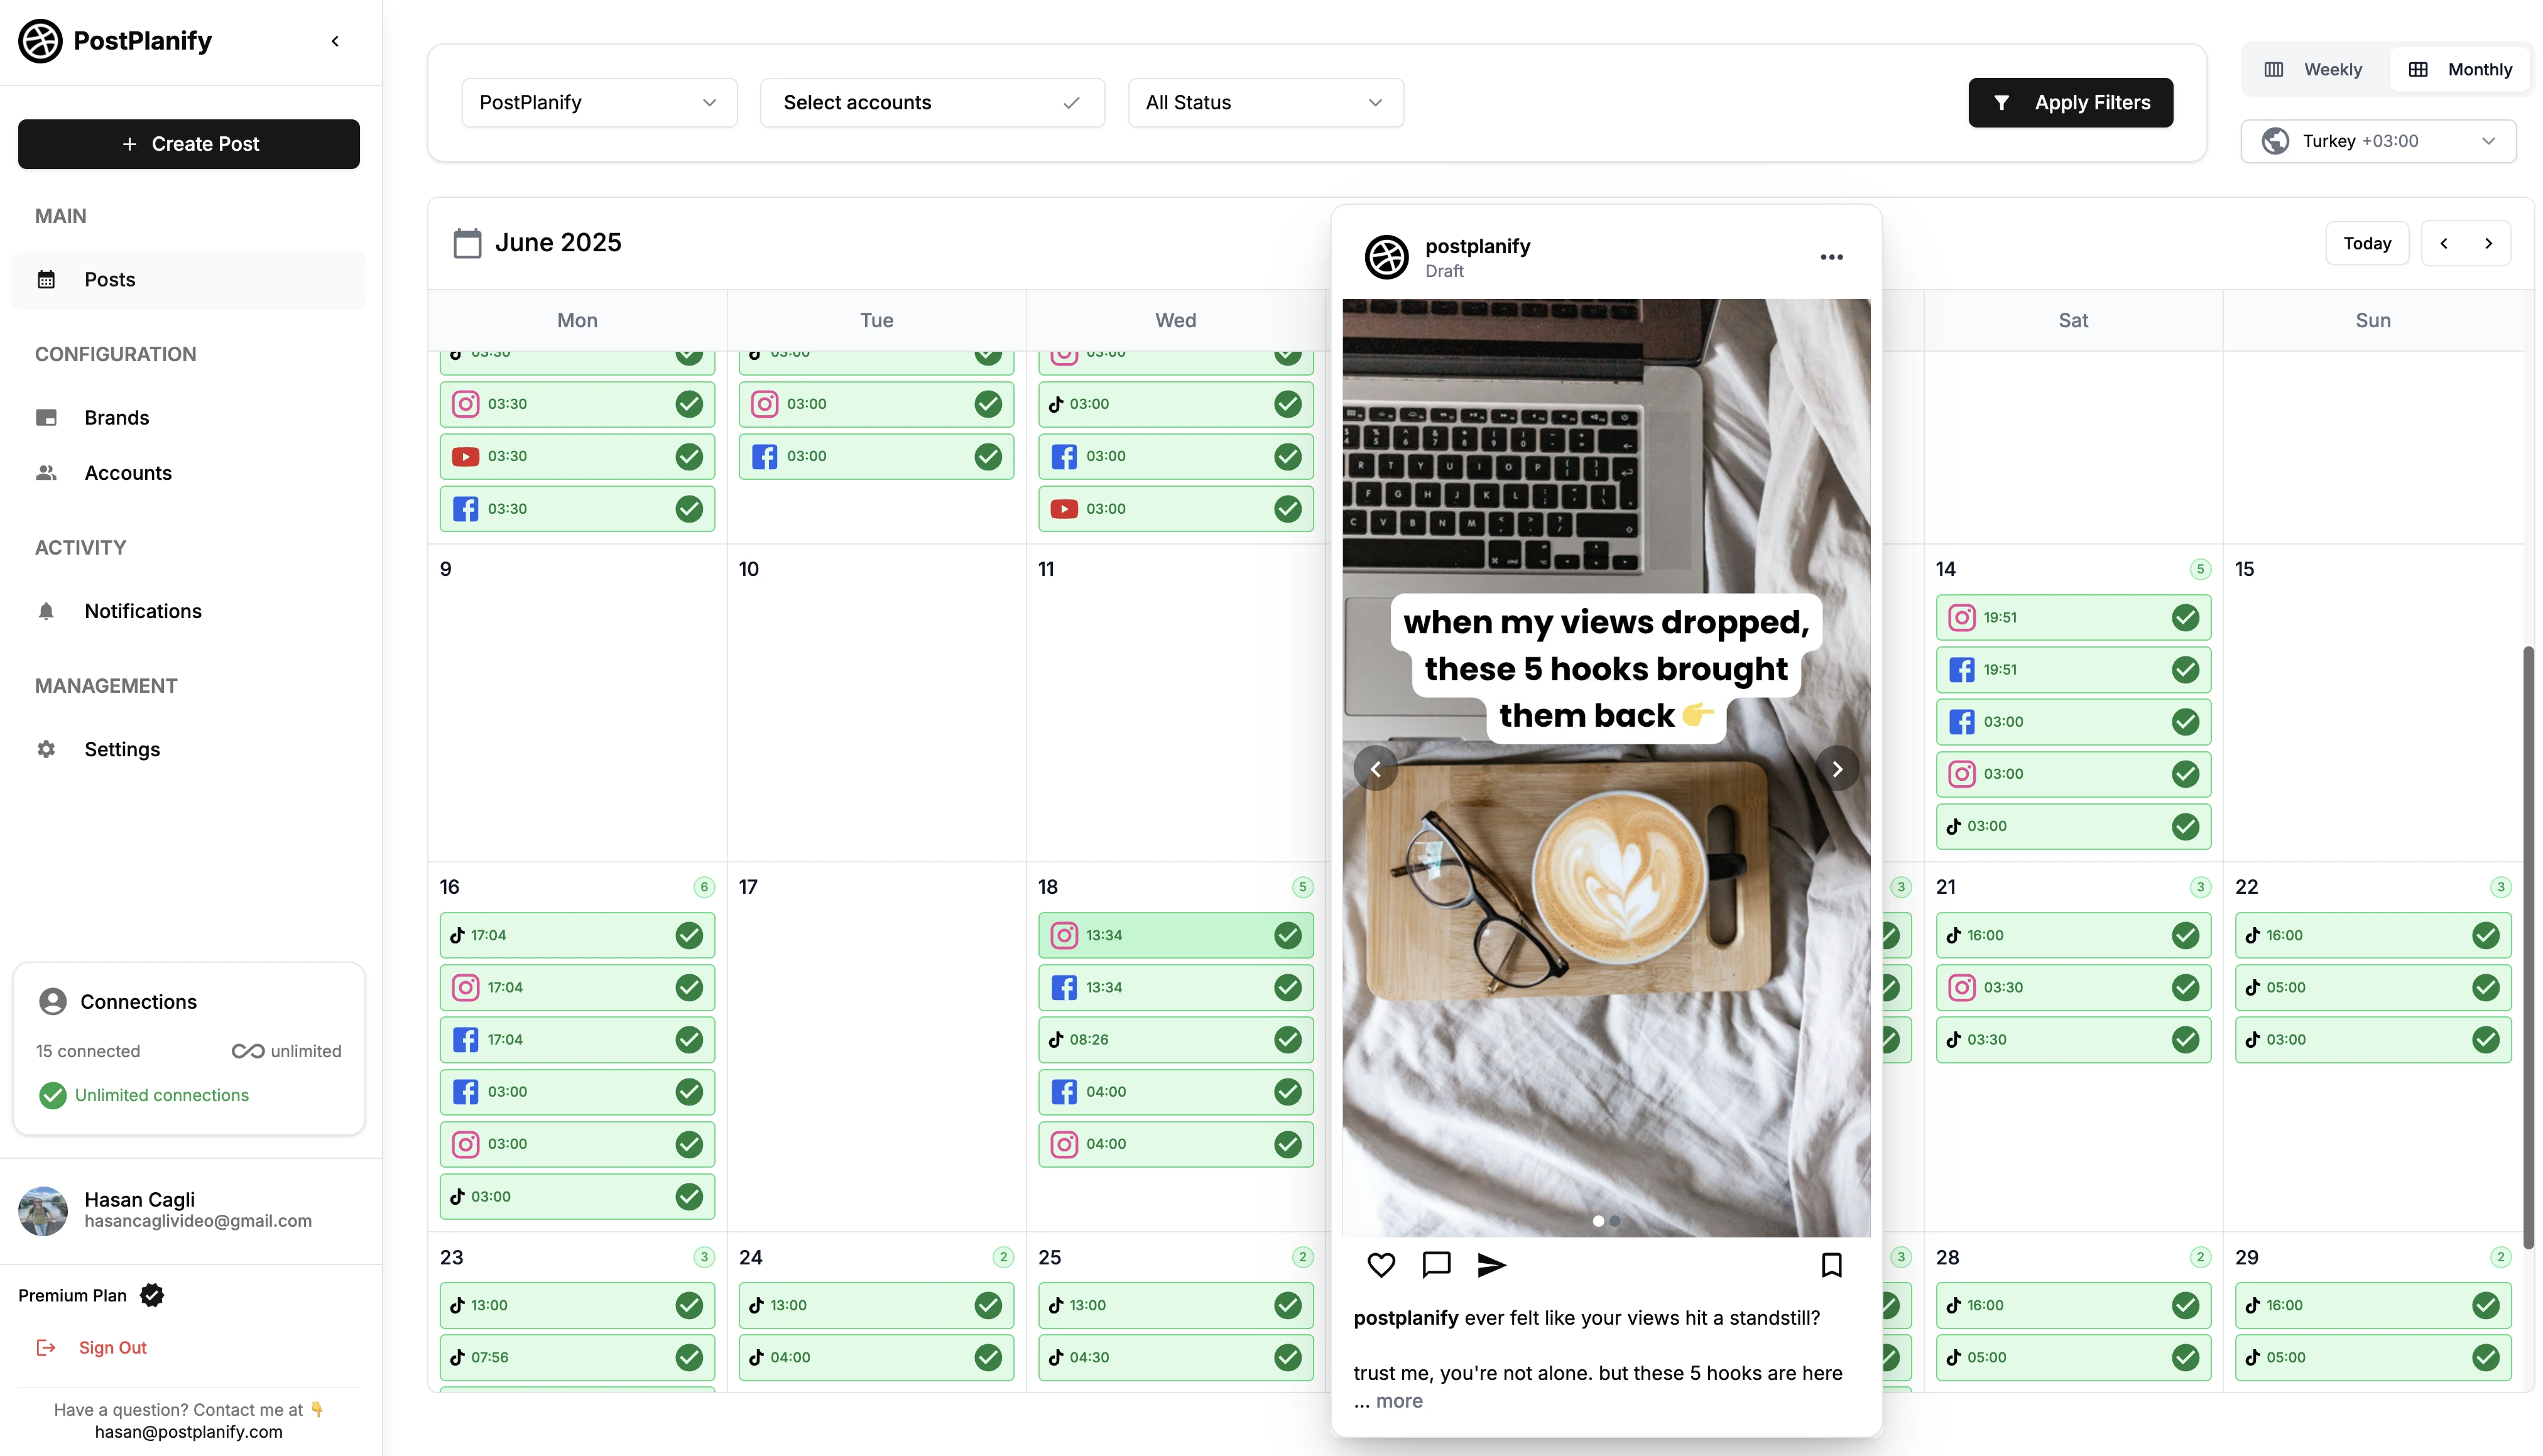This screenshot has width=2543, height=1456.
Task: Select the second carousel dot
Action: [1615, 1221]
